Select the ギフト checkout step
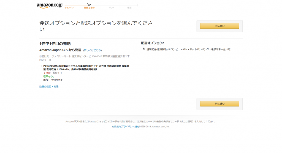This screenshot has width=282, height=153. [x=112, y=8]
